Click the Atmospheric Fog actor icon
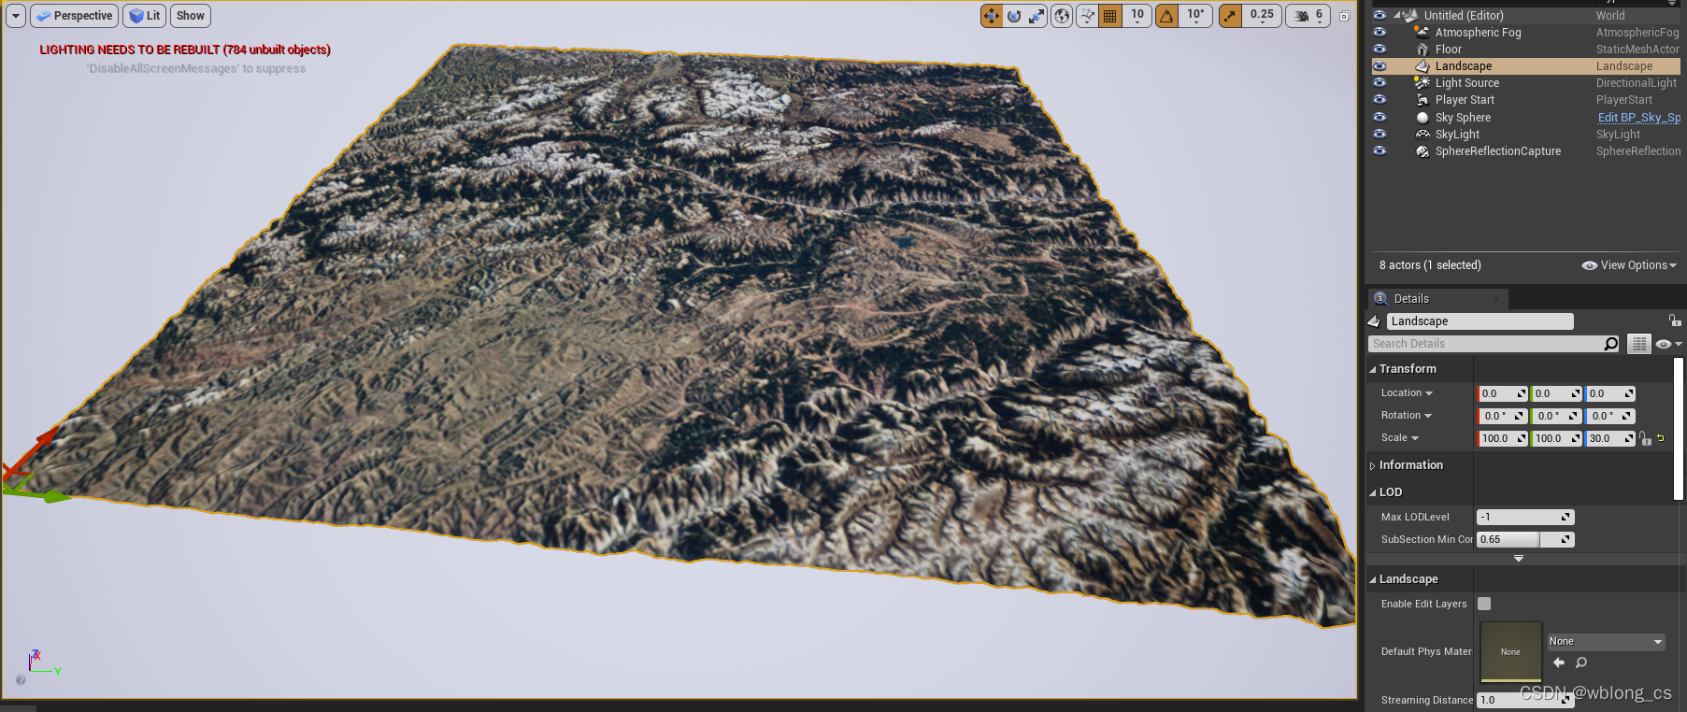This screenshot has height=712, width=1687. tap(1423, 32)
